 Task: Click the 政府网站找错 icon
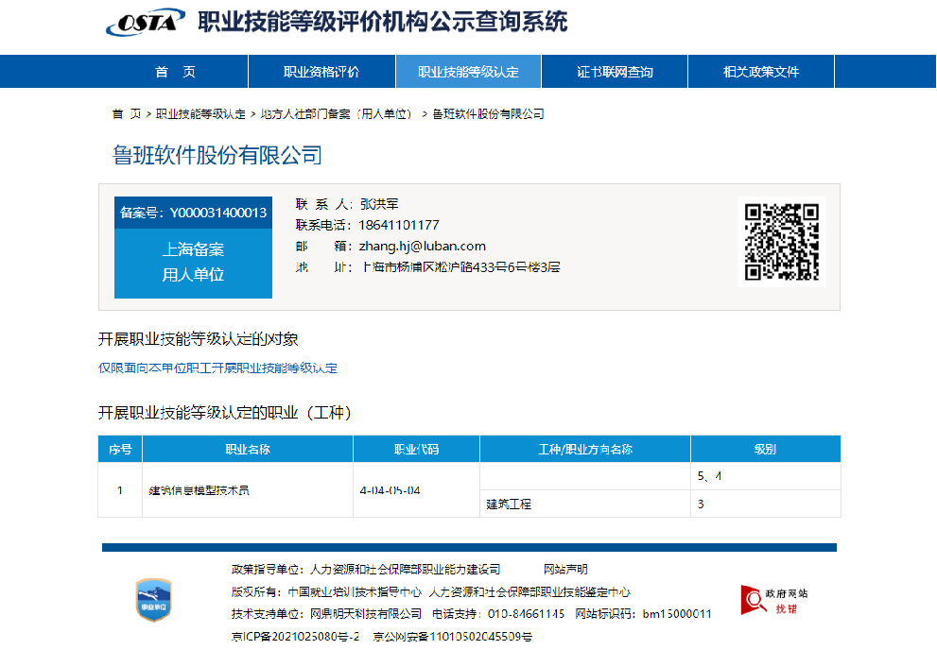[774, 600]
